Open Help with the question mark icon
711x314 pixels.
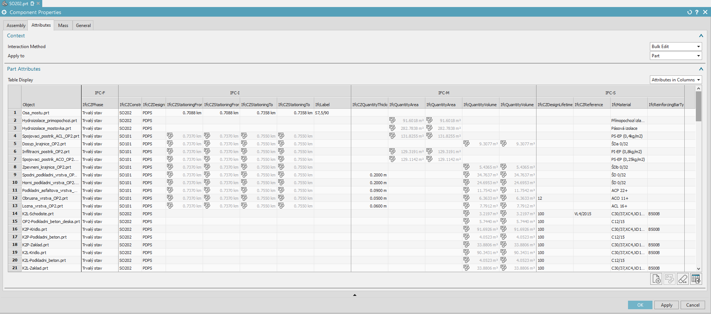(697, 12)
